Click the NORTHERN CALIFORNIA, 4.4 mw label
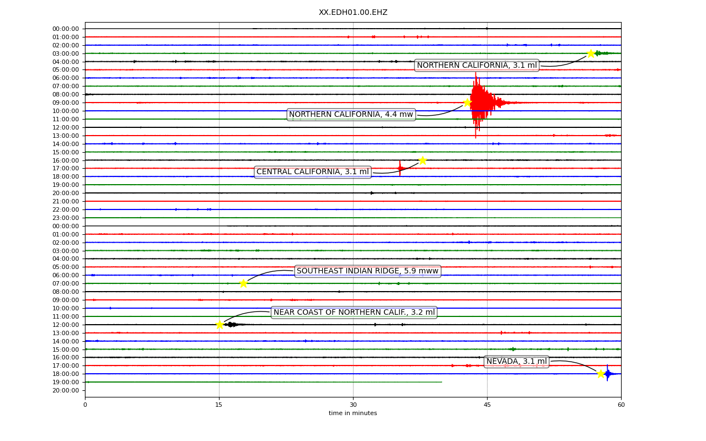The width and height of the screenshot is (706, 441). [x=351, y=115]
